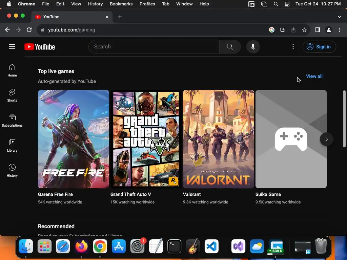The width and height of the screenshot is (347, 260).
Task: Show next games with the carousel arrow
Action: [x=326, y=139]
